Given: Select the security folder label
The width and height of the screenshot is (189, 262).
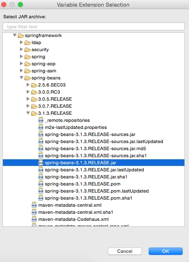Looking at the screenshot, I should tap(40, 49).
